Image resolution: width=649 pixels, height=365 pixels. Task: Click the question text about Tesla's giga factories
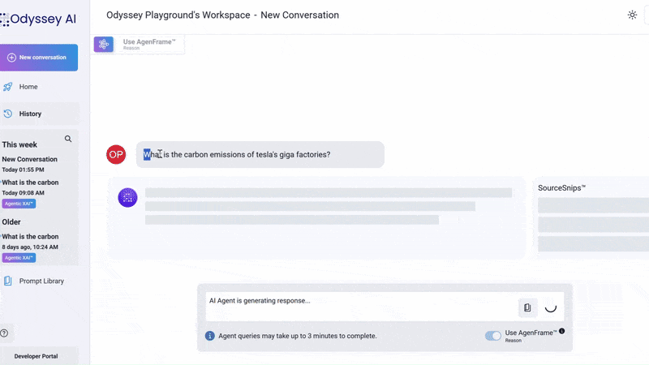[x=237, y=154]
